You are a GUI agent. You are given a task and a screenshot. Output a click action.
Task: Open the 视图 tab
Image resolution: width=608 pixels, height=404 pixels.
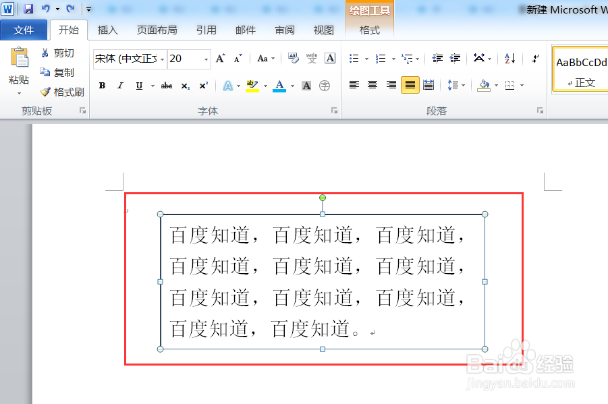(324, 30)
